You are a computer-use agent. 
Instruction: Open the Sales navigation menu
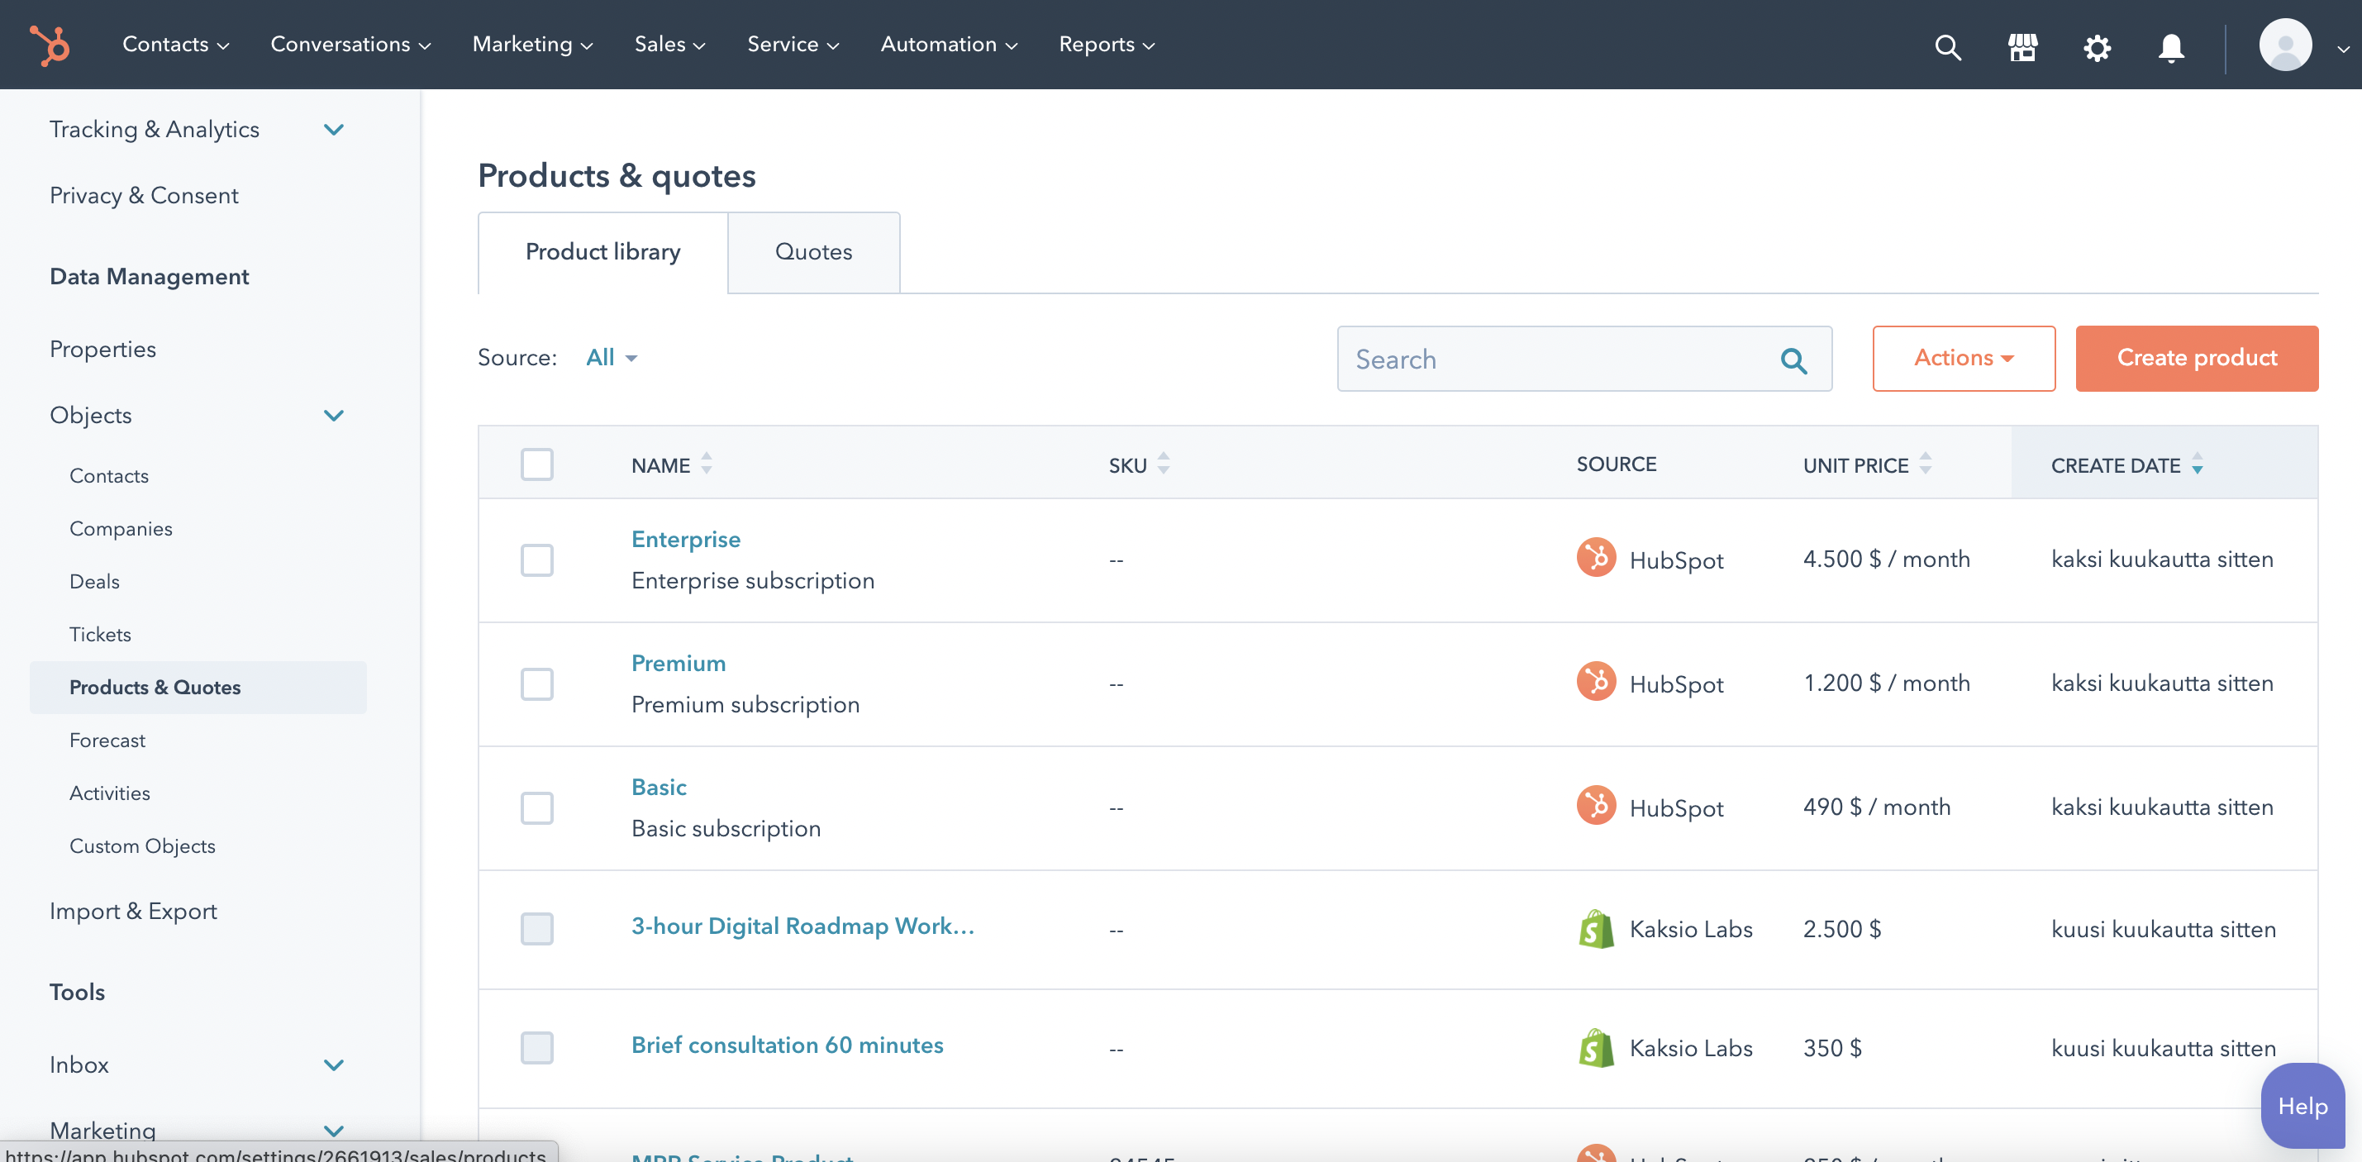(669, 44)
